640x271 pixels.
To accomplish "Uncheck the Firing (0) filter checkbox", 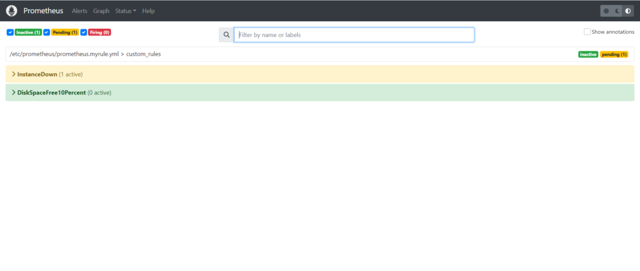I will pos(84,32).
